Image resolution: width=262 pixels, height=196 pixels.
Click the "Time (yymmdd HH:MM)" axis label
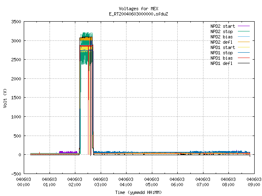click(138, 192)
